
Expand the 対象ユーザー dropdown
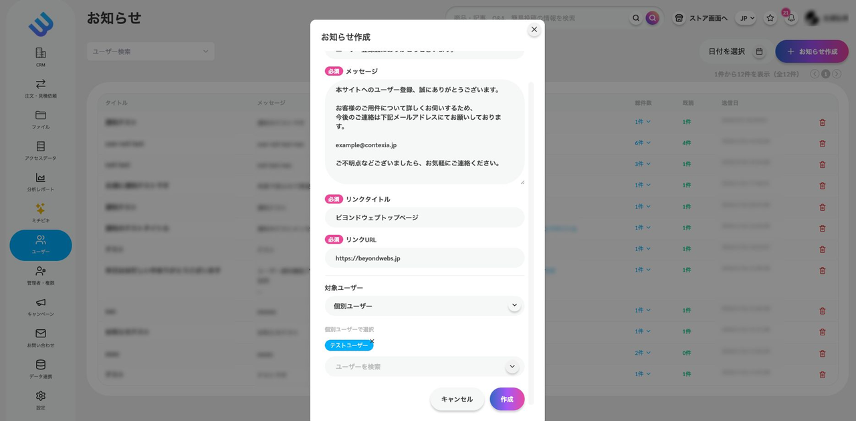click(514, 305)
